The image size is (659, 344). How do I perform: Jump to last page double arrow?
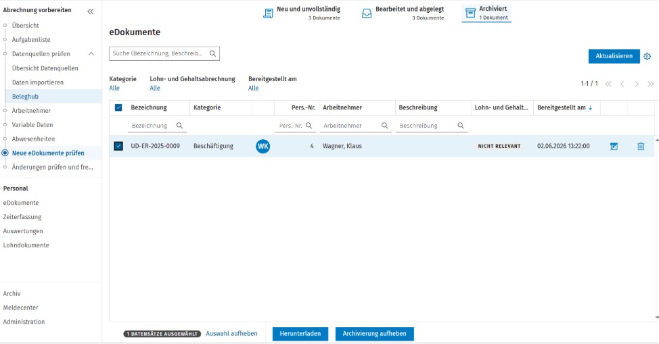point(651,84)
